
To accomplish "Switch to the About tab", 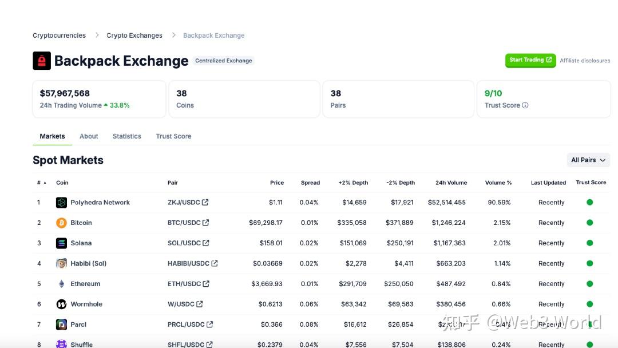I will 89,136.
